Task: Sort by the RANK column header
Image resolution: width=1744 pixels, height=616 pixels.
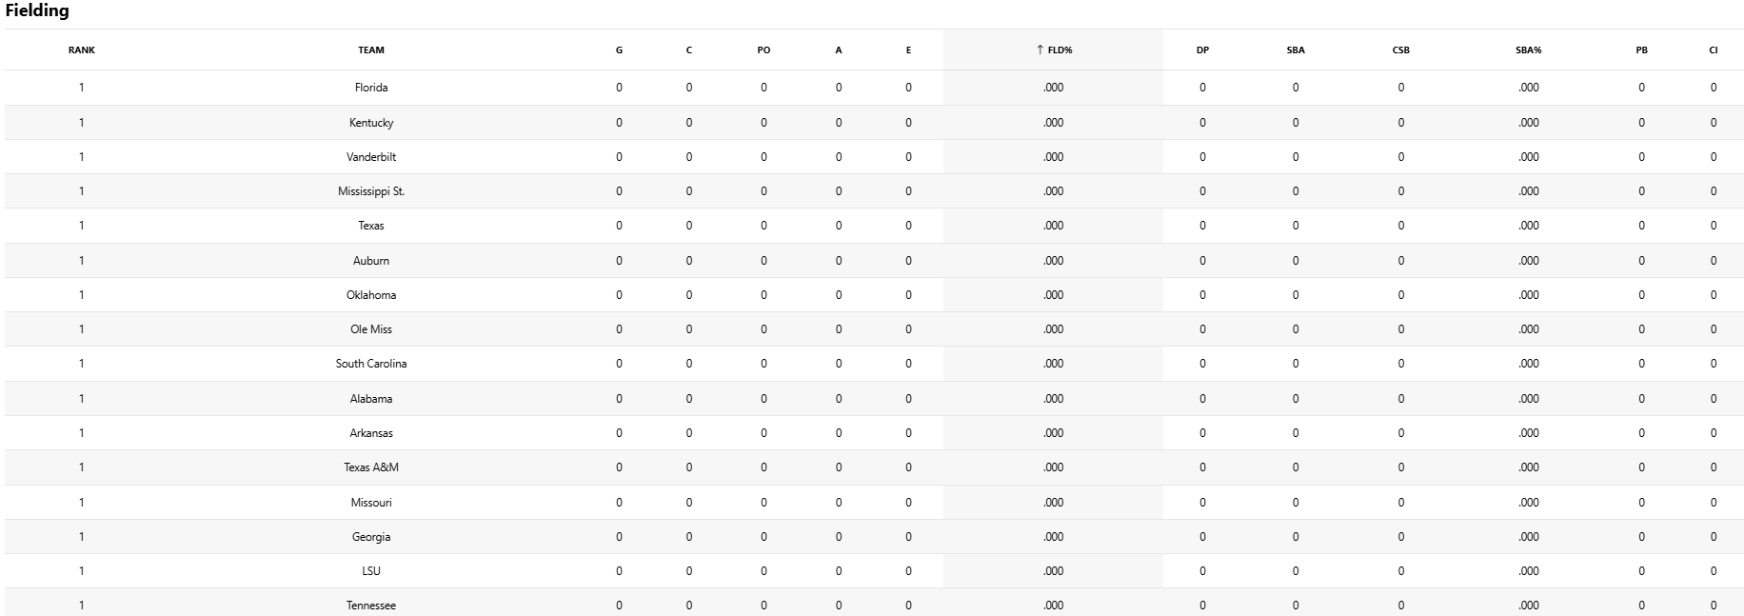Action: (82, 50)
